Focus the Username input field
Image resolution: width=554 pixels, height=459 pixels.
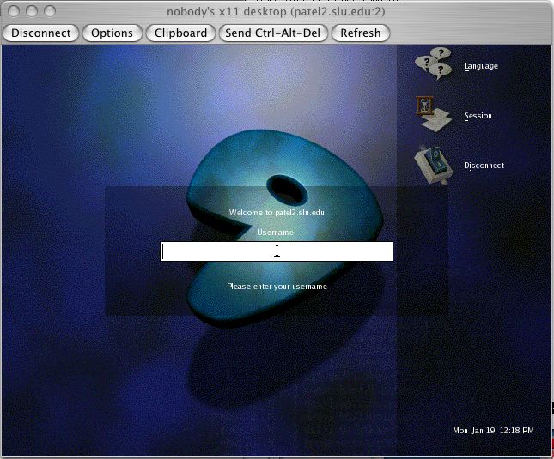[277, 251]
